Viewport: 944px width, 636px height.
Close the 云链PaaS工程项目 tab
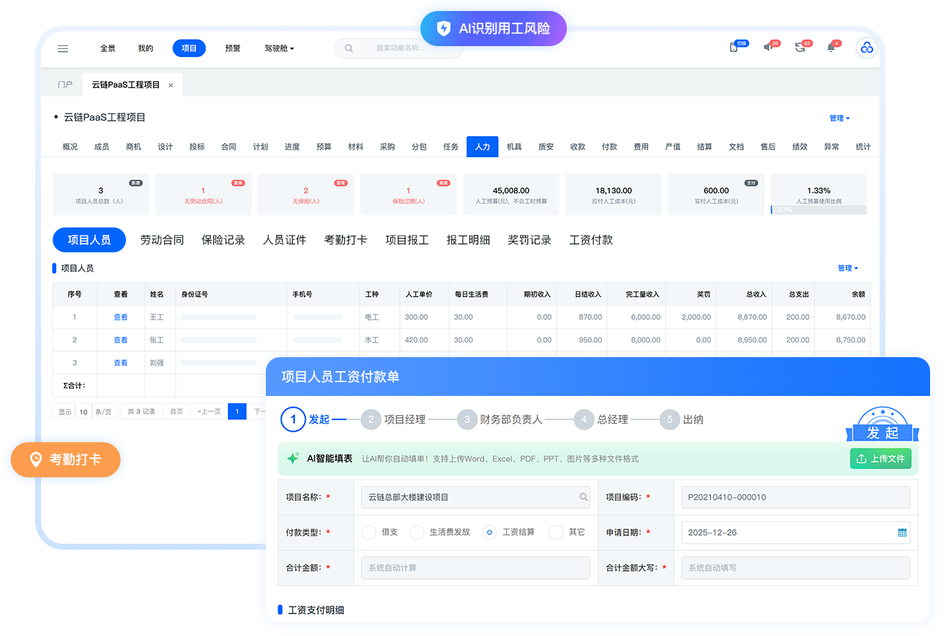(171, 86)
